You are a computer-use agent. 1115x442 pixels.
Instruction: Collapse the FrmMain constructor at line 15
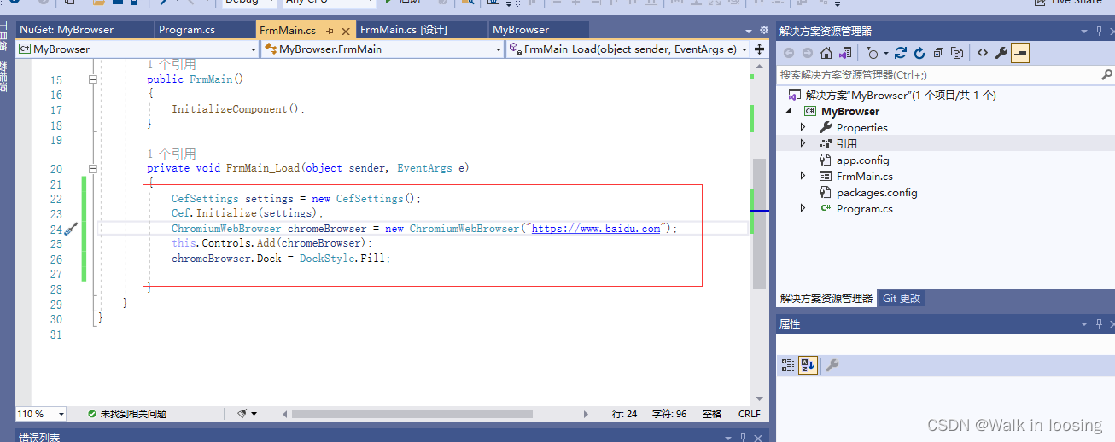[x=92, y=79]
